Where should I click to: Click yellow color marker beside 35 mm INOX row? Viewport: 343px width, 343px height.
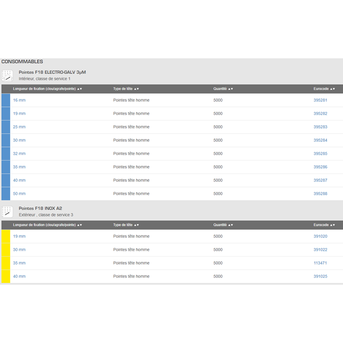coord(6,263)
